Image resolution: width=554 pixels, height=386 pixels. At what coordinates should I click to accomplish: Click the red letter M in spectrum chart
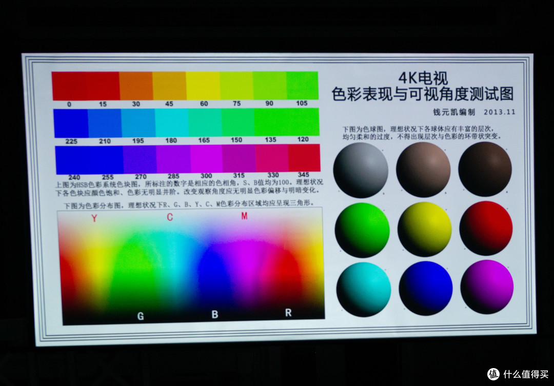244,216
